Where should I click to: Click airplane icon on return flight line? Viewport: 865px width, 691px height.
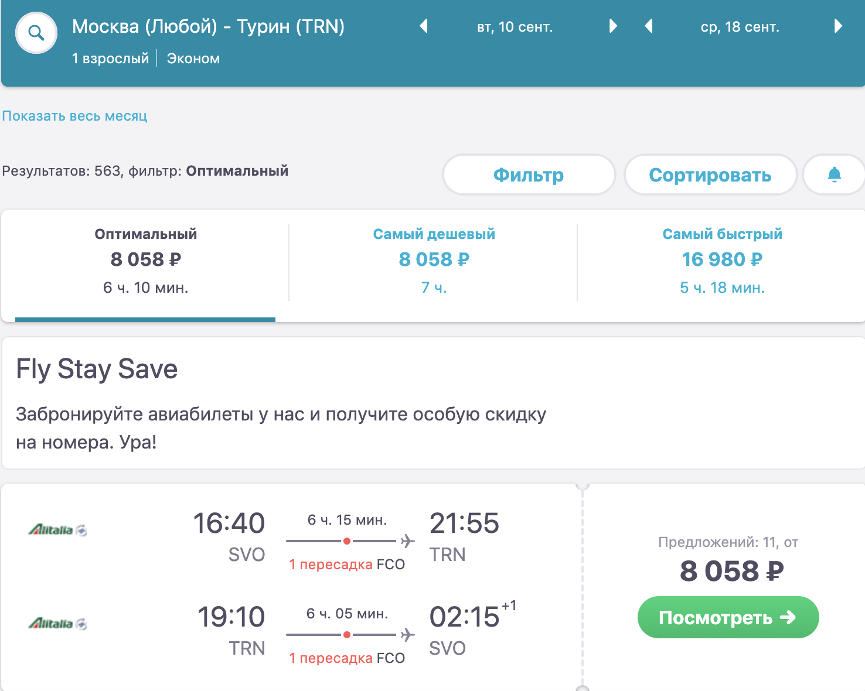[x=407, y=635]
